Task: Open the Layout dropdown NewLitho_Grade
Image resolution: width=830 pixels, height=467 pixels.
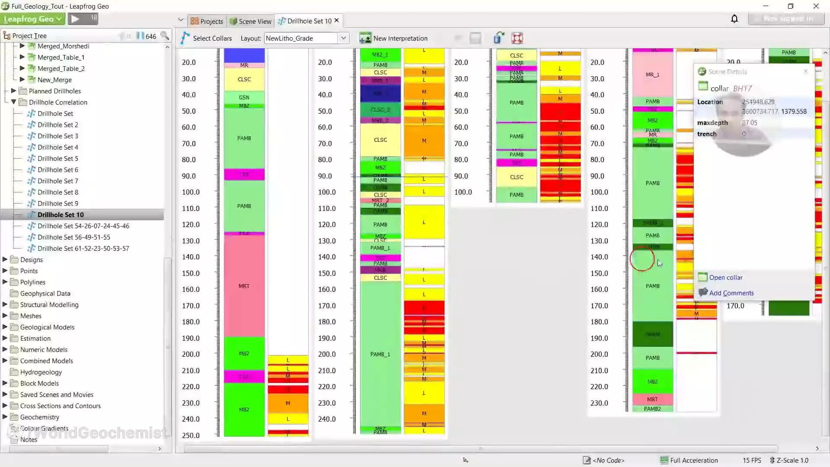Action: pyautogui.click(x=306, y=38)
